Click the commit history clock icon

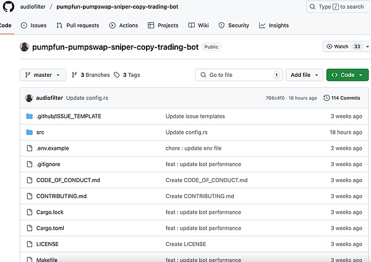click(x=326, y=98)
